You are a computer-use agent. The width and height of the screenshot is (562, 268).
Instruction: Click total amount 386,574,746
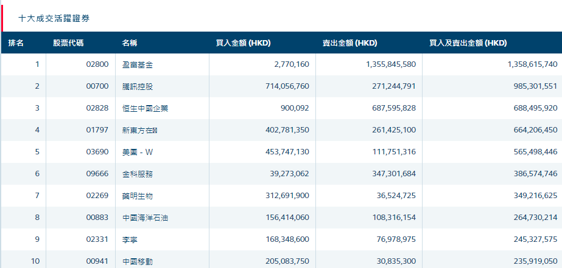coord(536,174)
